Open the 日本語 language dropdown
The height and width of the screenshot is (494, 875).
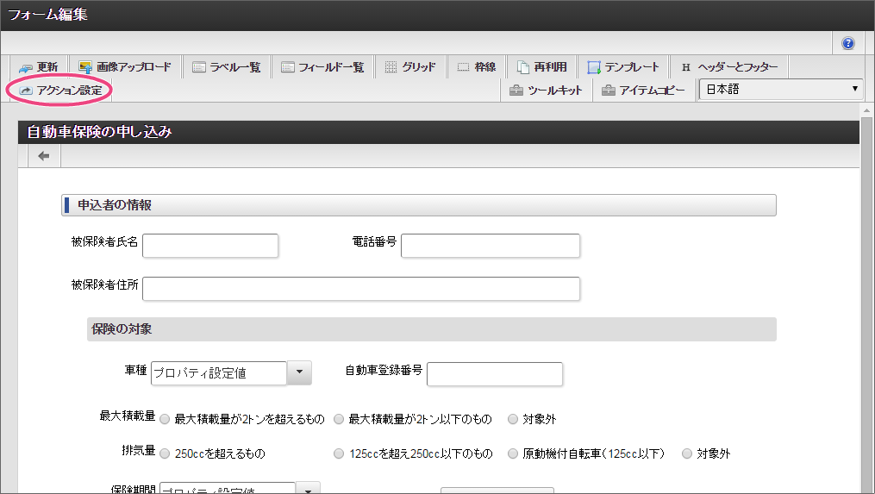click(x=780, y=89)
